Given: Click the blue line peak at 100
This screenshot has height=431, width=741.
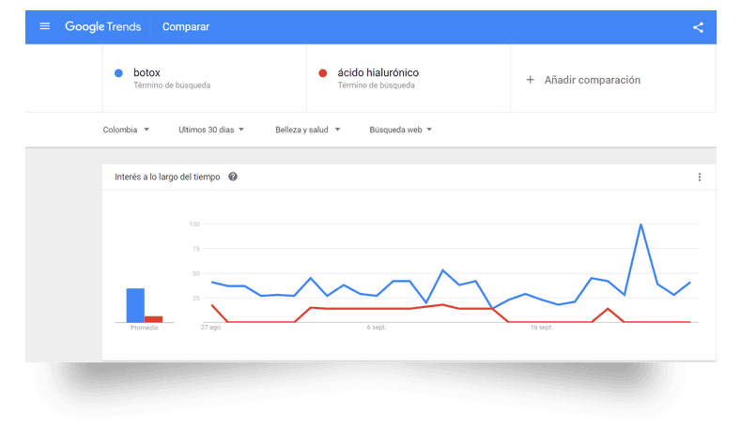Looking at the screenshot, I should coord(641,225).
